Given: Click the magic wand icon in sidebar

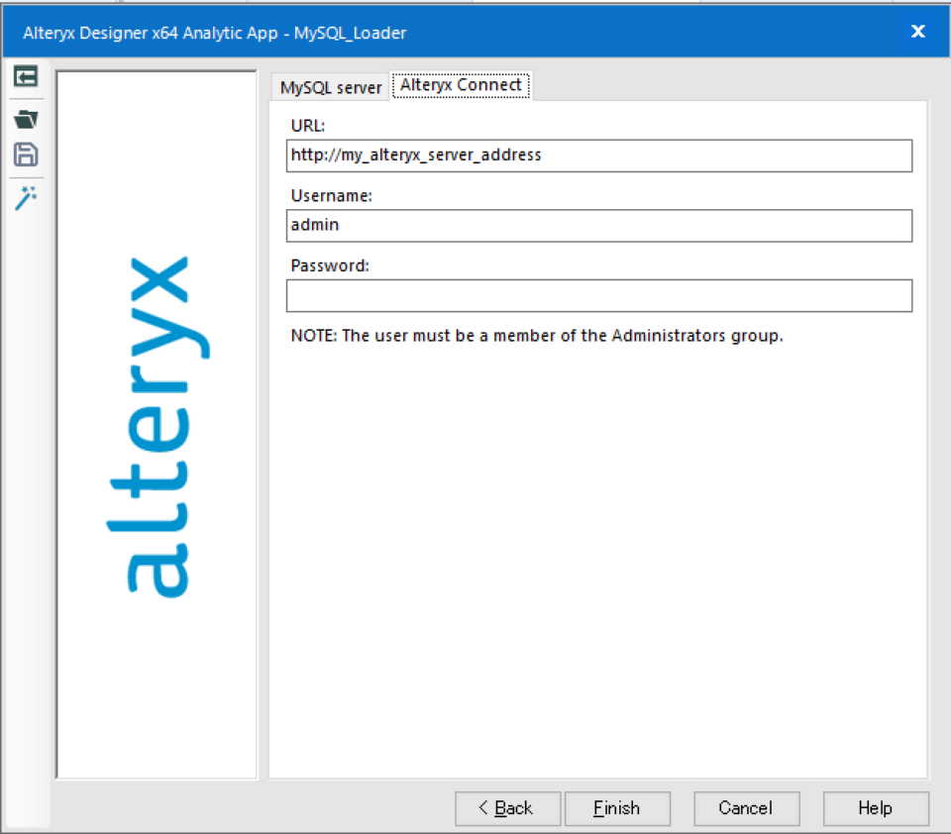Looking at the screenshot, I should (x=26, y=198).
